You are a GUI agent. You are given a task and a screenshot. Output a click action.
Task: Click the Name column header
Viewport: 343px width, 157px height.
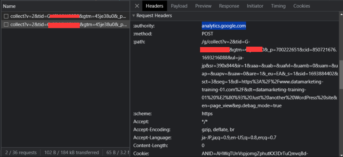click(66, 6)
